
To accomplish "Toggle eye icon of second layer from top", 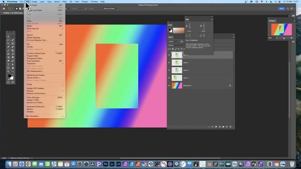I will pyautogui.click(x=169, y=62).
